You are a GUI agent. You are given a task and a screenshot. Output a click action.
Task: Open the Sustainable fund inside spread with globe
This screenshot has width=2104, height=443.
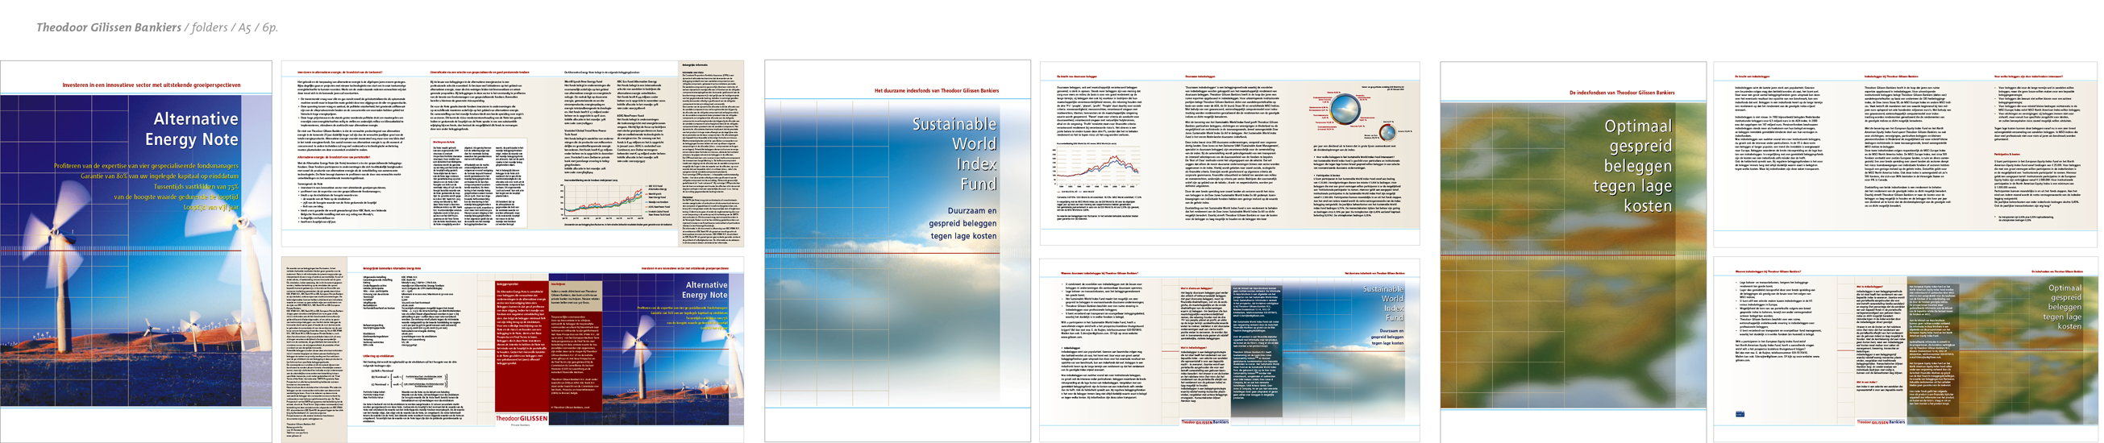coord(1229,153)
